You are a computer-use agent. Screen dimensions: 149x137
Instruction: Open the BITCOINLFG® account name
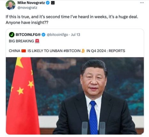pyautogui.click(x=28, y=34)
